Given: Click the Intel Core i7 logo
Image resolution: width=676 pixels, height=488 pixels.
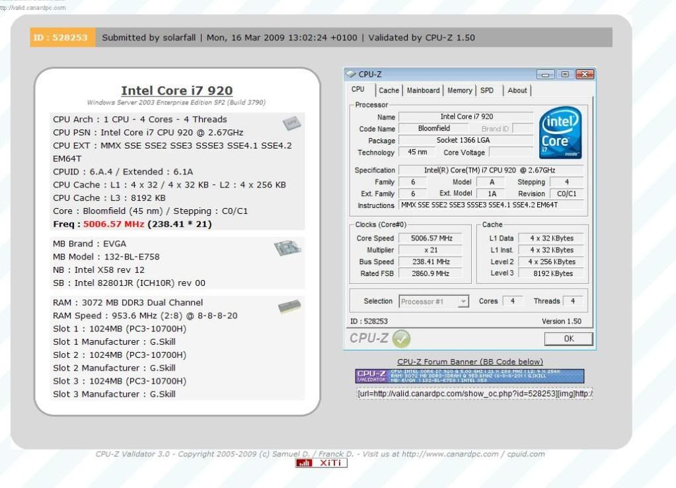Looking at the screenshot, I should pyautogui.click(x=560, y=133).
